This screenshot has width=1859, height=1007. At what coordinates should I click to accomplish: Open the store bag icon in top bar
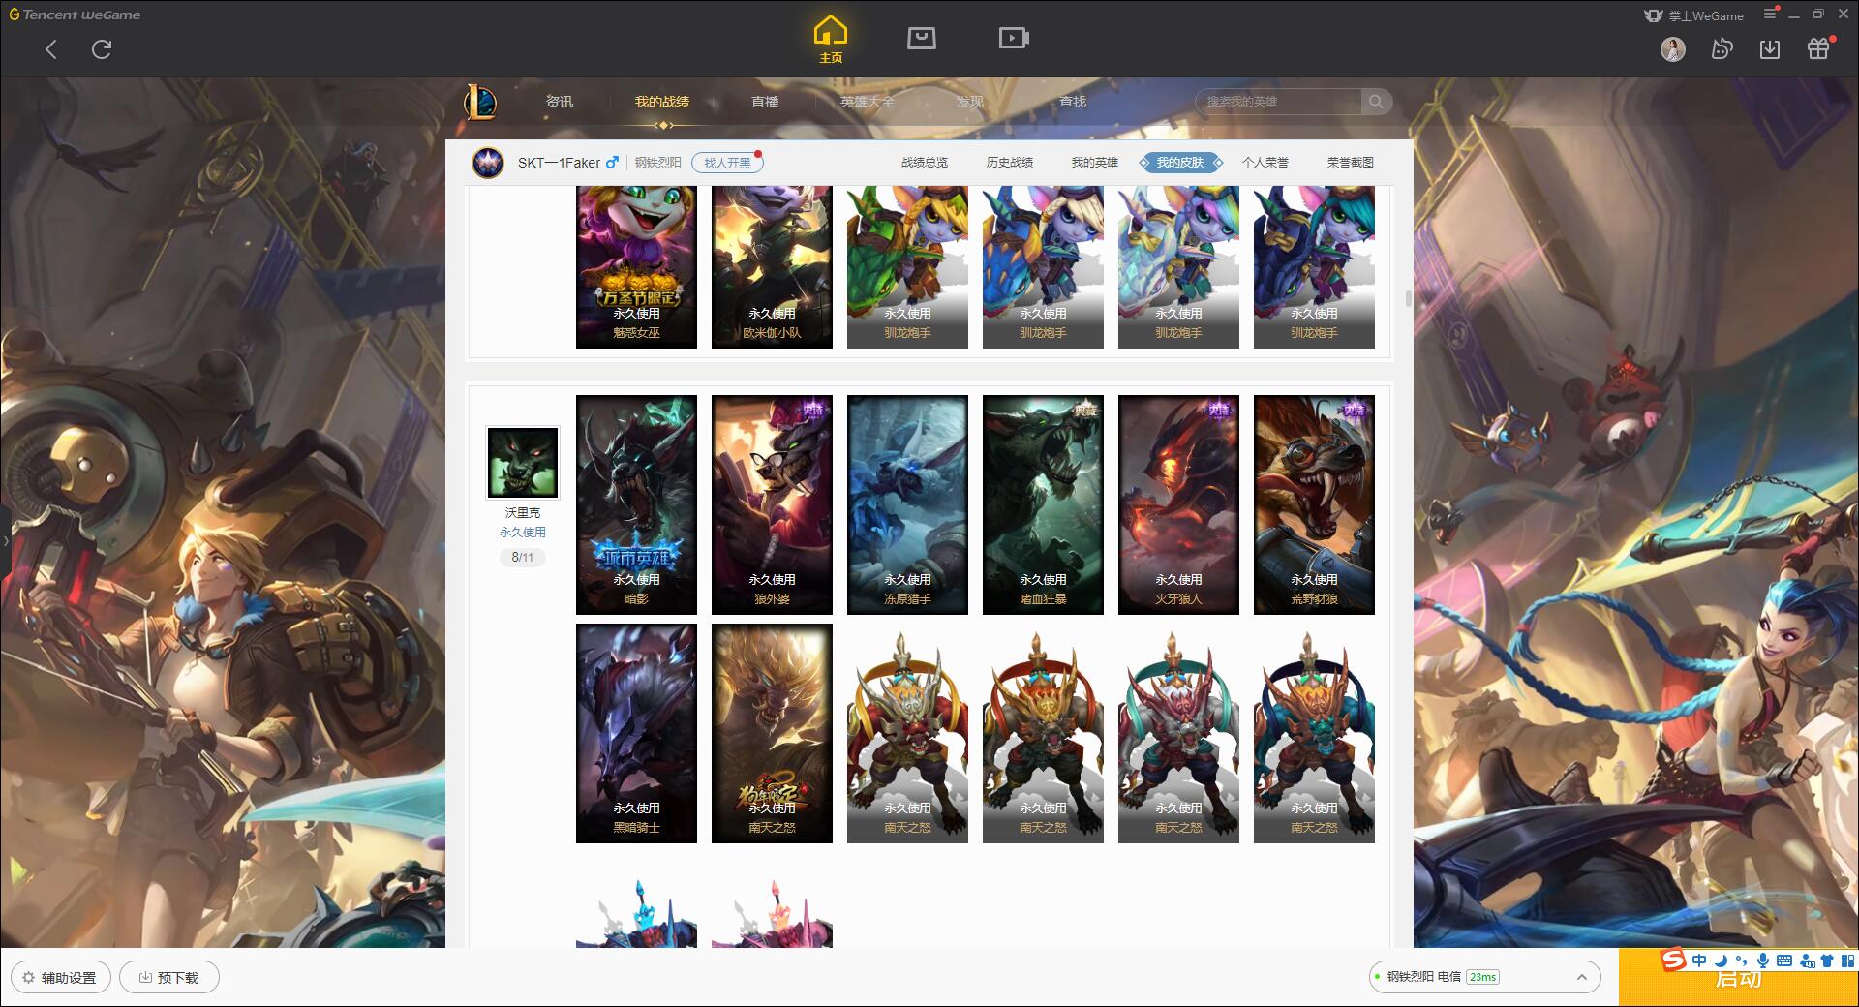coord(921,38)
